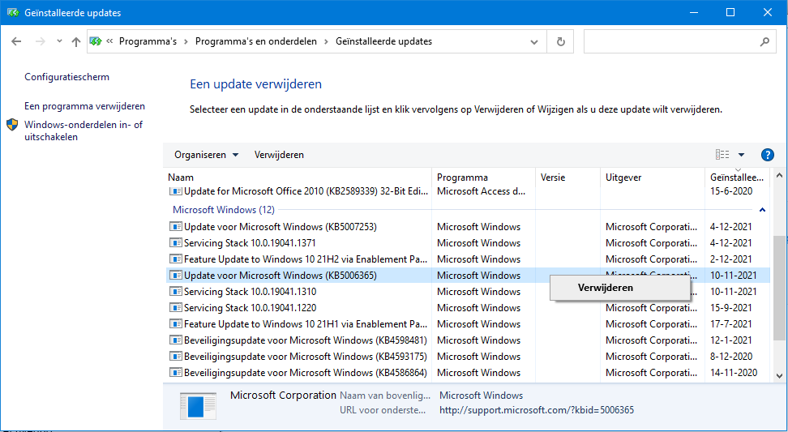This screenshot has width=788, height=432.
Task: Open Help with the question mark
Action: point(768,155)
